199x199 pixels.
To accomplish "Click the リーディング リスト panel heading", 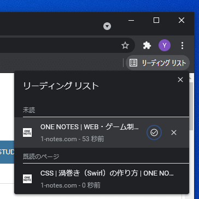I will click(61, 86).
